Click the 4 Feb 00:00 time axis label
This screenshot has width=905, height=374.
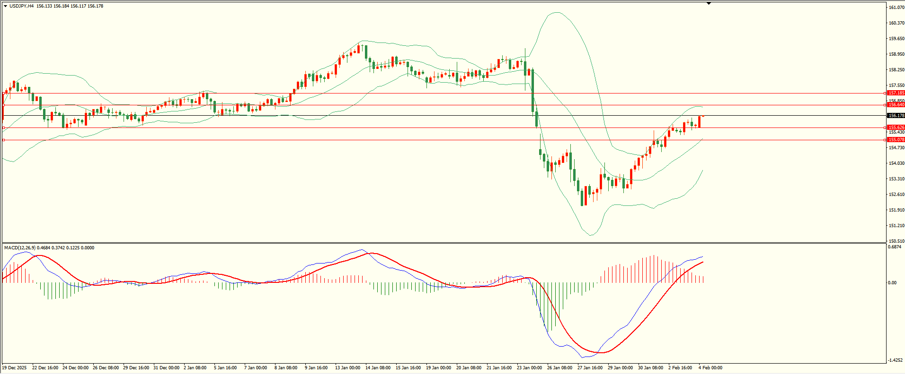coord(710,368)
